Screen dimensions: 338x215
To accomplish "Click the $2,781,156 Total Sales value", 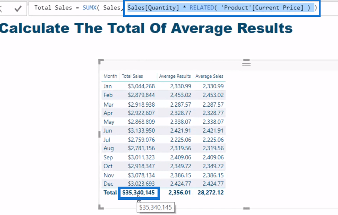I will click(141, 148).
